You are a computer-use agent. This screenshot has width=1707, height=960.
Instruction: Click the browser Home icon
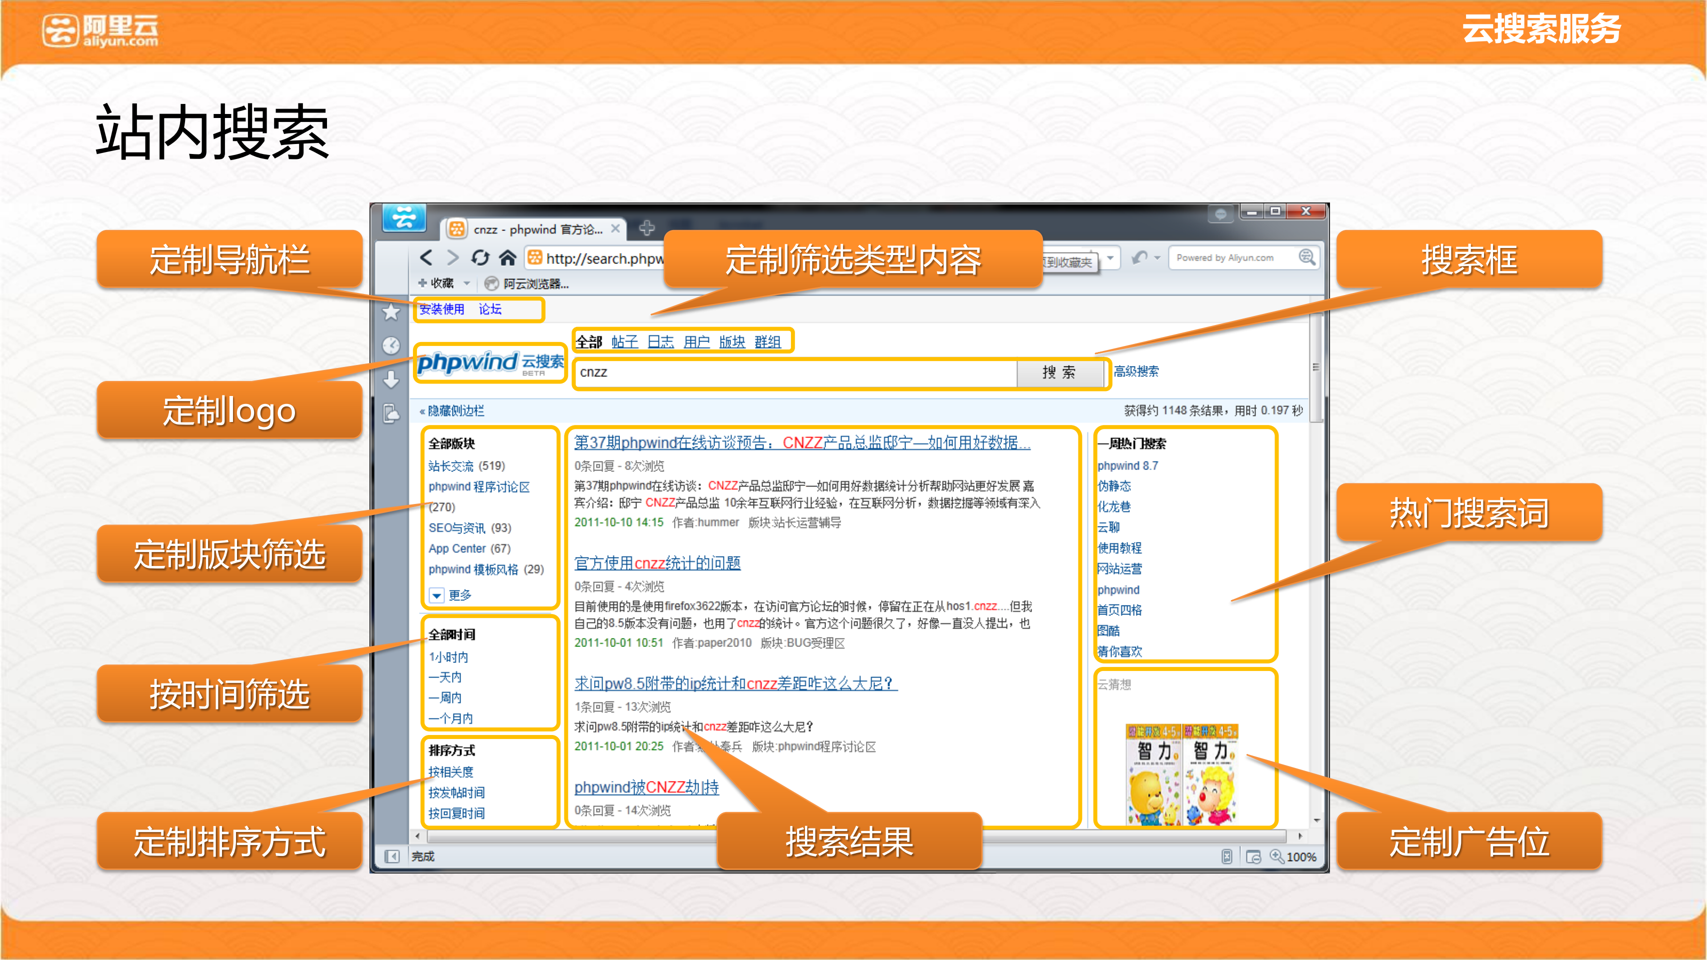[507, 257]
